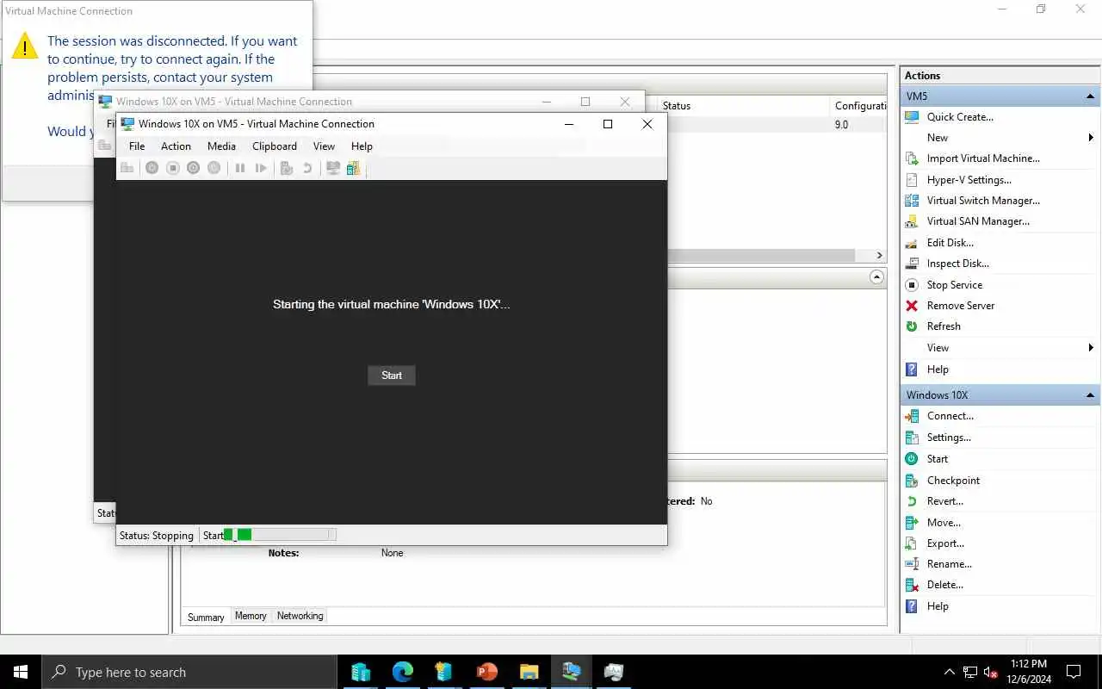The width and height of the screenshot is (1102, 689).
Task: Click Checkpoint in the Windows 10X actions
Action: point(953,481)
